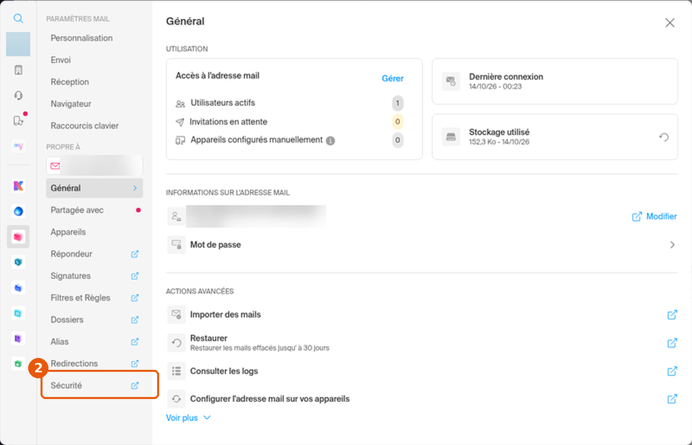This screenshot has height=445, width=692.
Task: Open Filtres et Règles
Action: click(80, 298)
